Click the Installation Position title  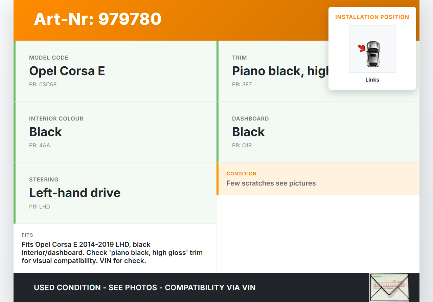point(372,17)
